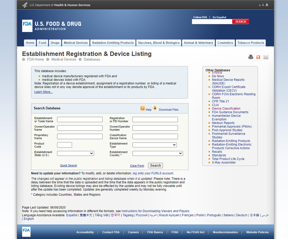Click the Accessibility footer link
The width and height of the screenshot is (288, 239).
pyautogui.click(x=85, y=232)
